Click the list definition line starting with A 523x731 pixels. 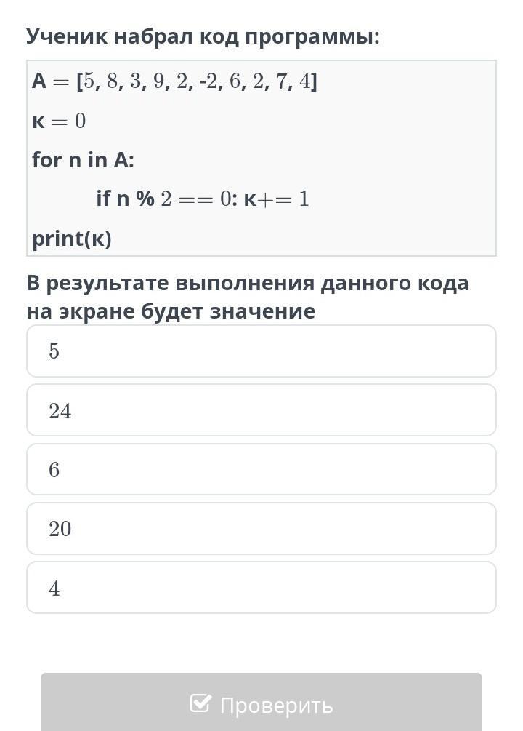click(x=174, y=81)
